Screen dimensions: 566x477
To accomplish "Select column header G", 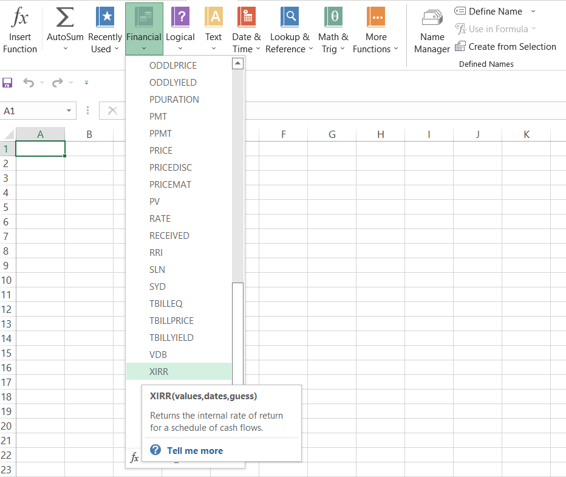I will coord(332,134).
